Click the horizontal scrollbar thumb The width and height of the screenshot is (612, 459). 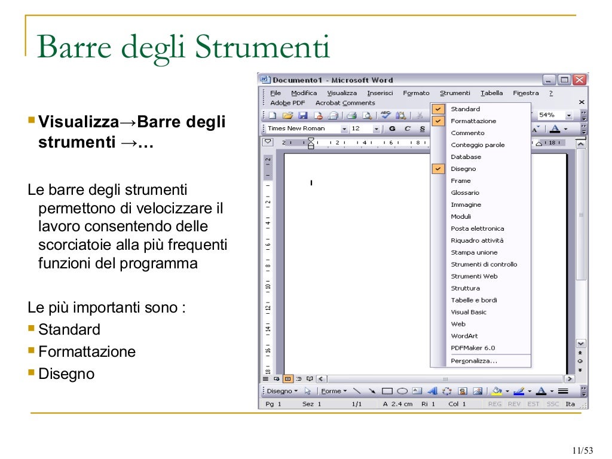click(x=445, y=379)
